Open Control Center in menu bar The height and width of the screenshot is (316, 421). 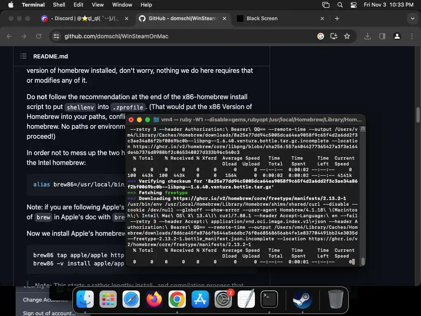[354, 5]
